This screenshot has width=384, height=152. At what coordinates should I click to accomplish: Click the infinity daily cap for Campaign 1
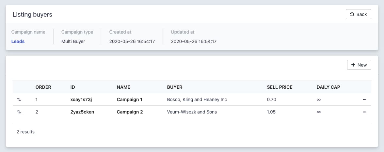(318, 99)
